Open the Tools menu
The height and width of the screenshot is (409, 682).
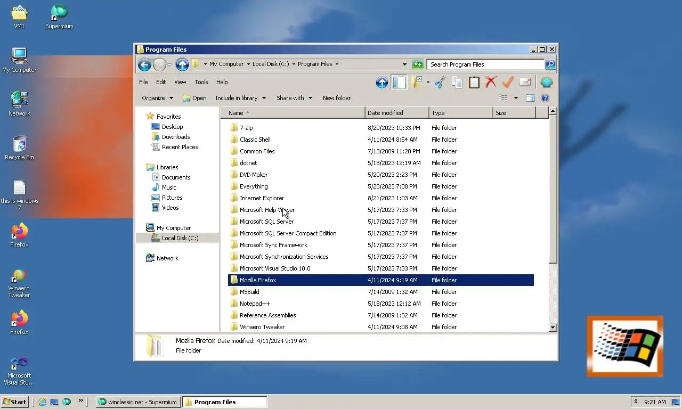[x=201, y=82]
